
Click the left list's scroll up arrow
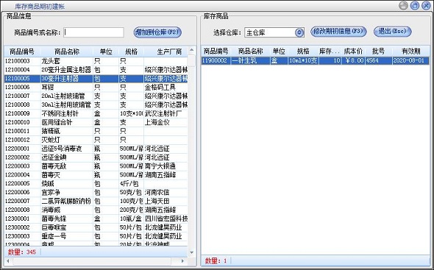click(191, 51)
